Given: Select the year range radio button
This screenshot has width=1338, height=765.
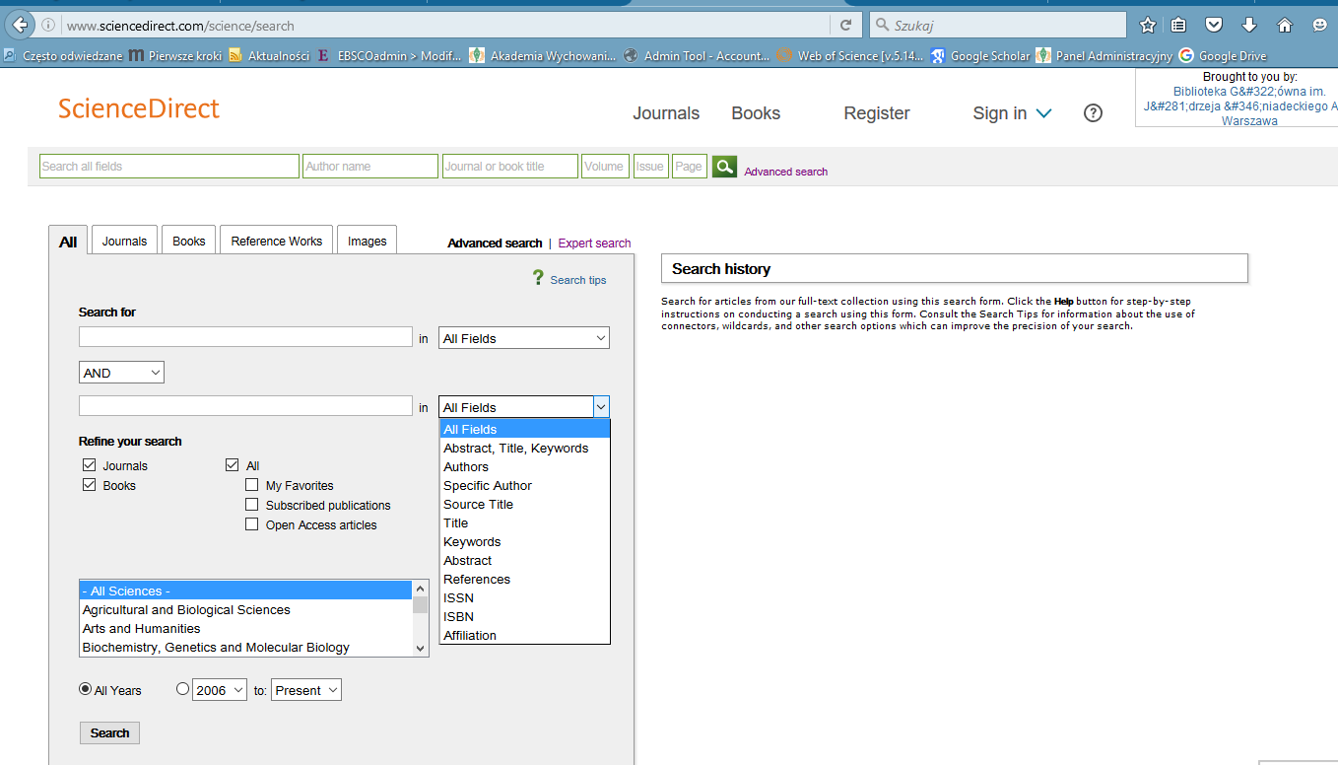Looking at the screenshot, I should click(x=182, y=690).
